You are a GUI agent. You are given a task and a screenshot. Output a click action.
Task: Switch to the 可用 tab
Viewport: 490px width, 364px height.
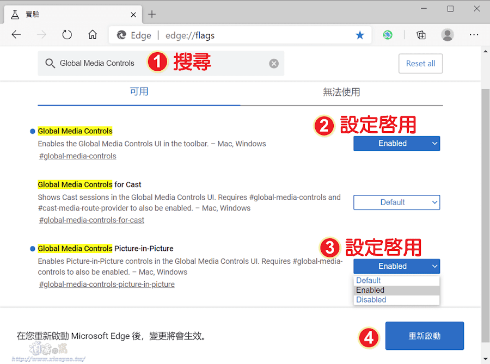pos(139,92)
